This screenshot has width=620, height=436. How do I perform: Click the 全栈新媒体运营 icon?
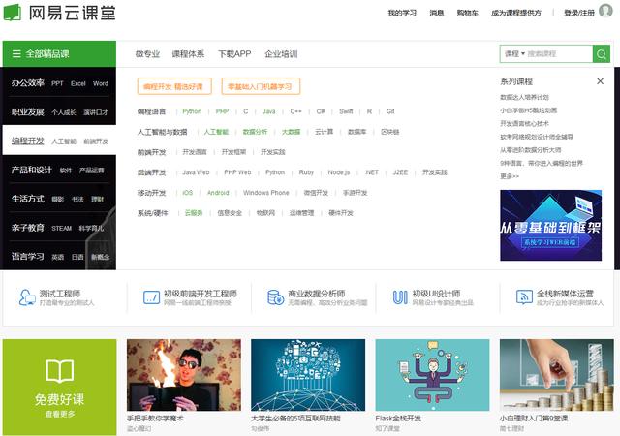point(521,296)
